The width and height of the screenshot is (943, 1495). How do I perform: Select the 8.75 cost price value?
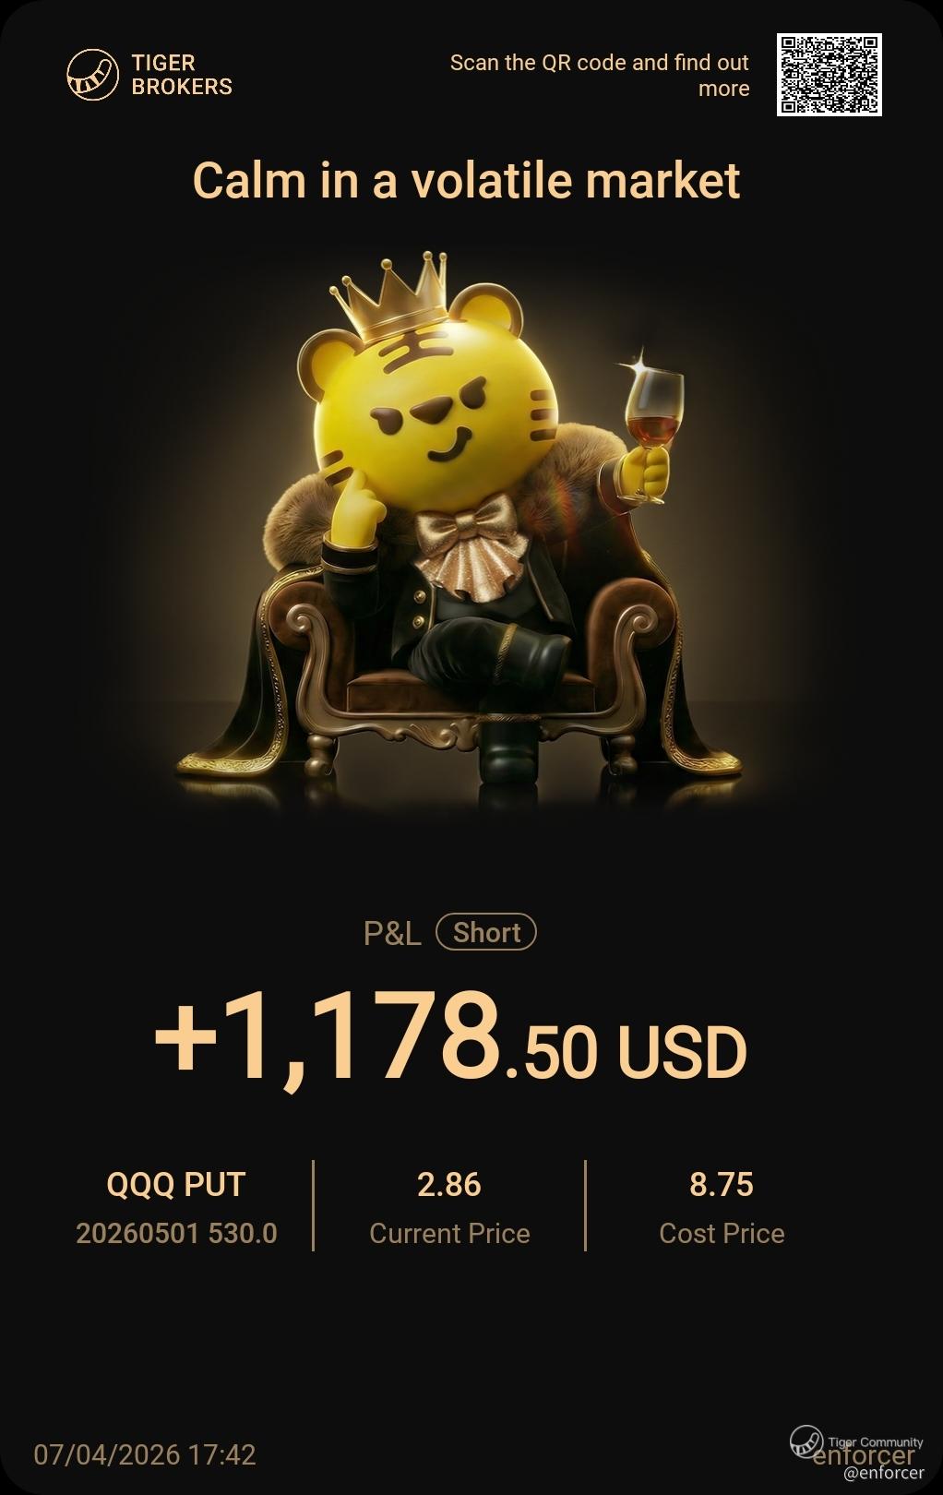tap(722, 1184)
